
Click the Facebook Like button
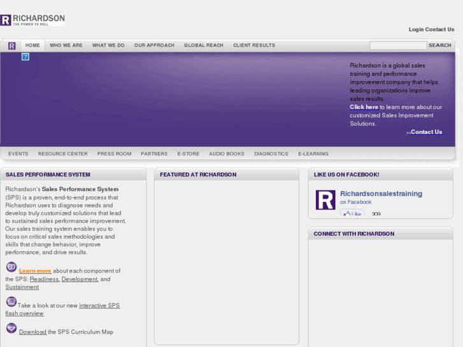click(x=352, y=213)
